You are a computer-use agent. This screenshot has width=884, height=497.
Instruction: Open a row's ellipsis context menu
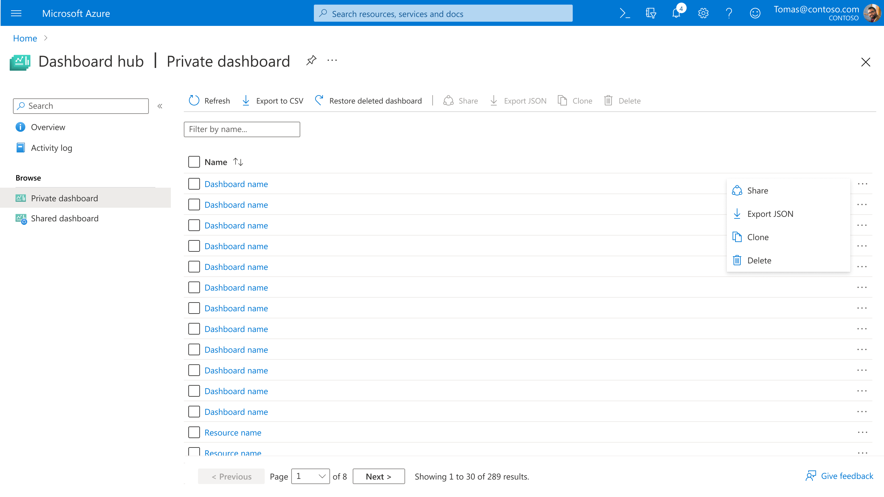(x=863, y=184)
